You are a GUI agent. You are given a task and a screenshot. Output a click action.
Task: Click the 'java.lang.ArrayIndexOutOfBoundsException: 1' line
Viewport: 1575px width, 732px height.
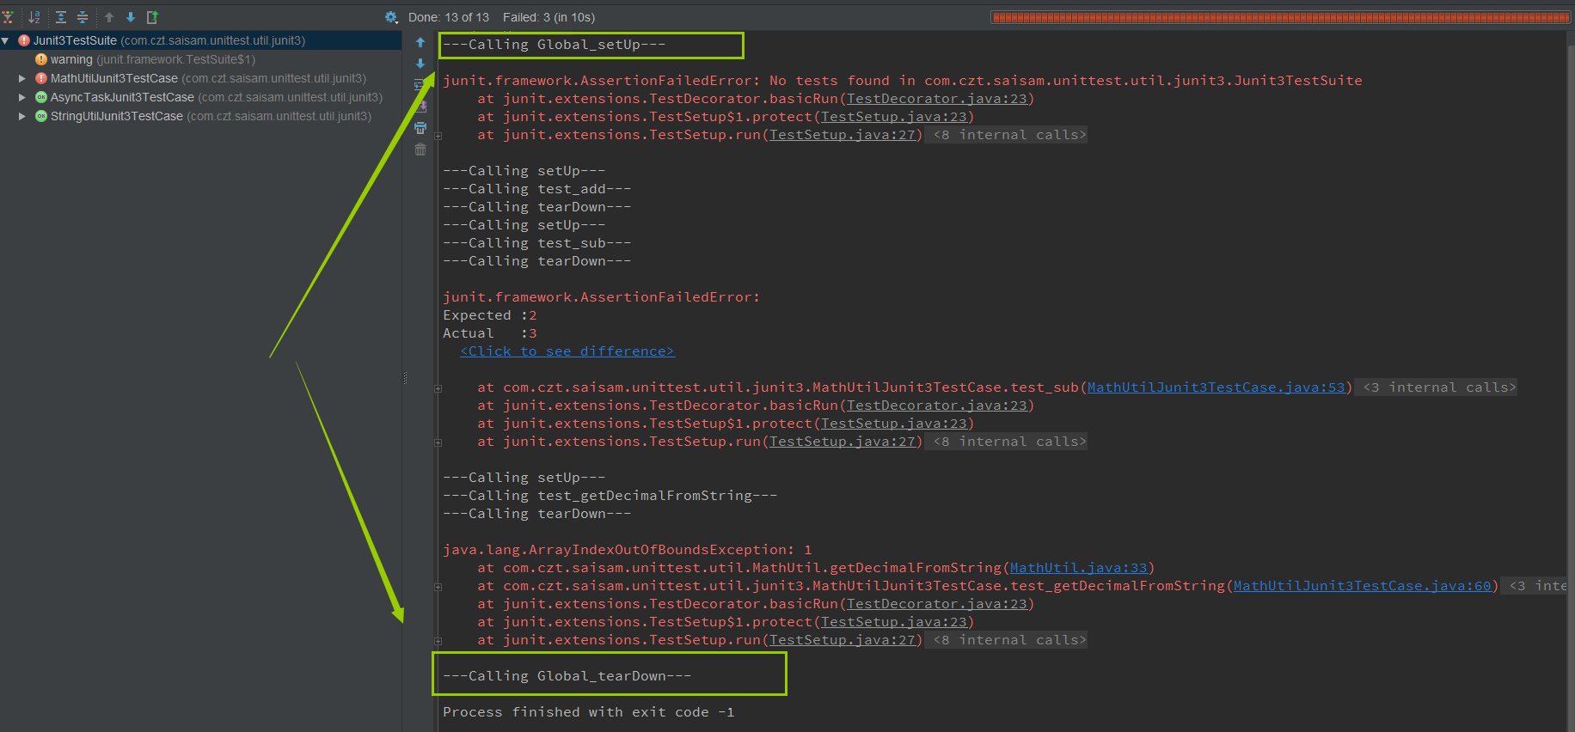[628, 550]
